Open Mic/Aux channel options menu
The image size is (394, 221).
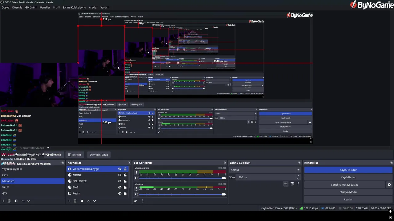pos(136,189)
